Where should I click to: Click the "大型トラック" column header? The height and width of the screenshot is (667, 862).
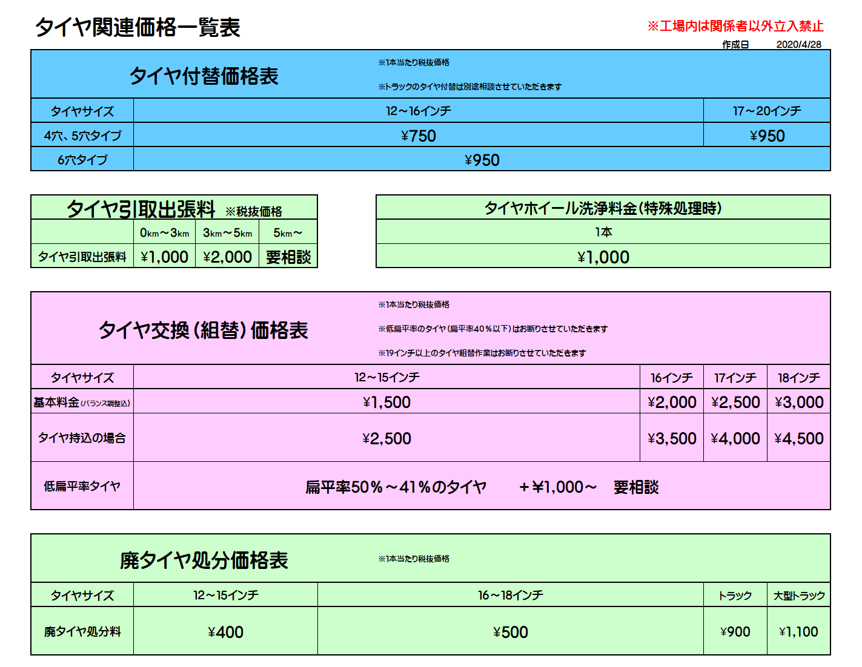coord(799,596)
